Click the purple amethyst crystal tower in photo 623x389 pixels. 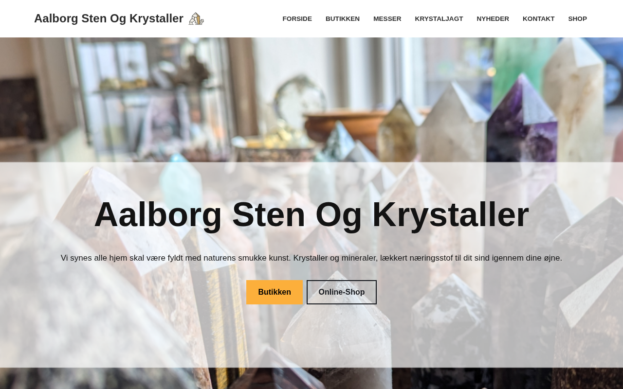[x=521, y=122]
